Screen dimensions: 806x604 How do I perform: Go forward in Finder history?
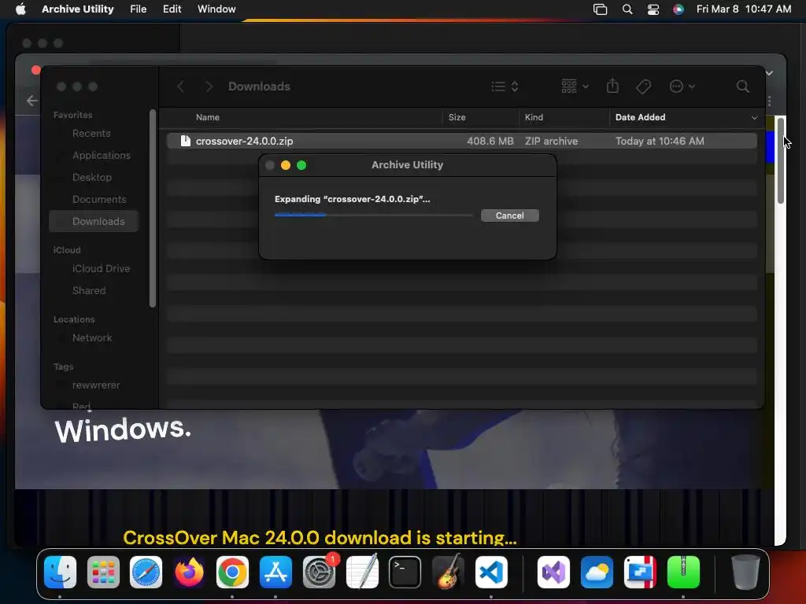[x=209, y=87]
